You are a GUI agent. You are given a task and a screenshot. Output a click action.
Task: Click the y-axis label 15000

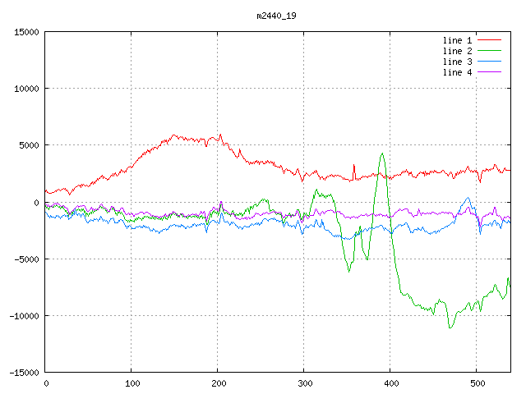coord(26,32)
